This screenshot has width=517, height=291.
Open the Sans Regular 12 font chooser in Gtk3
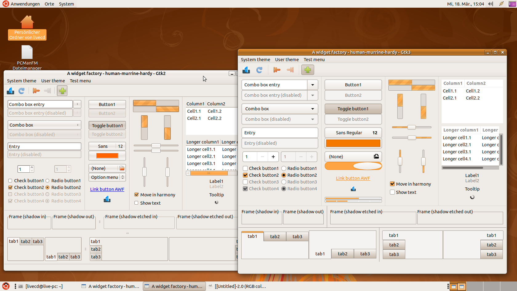point(353,133)
